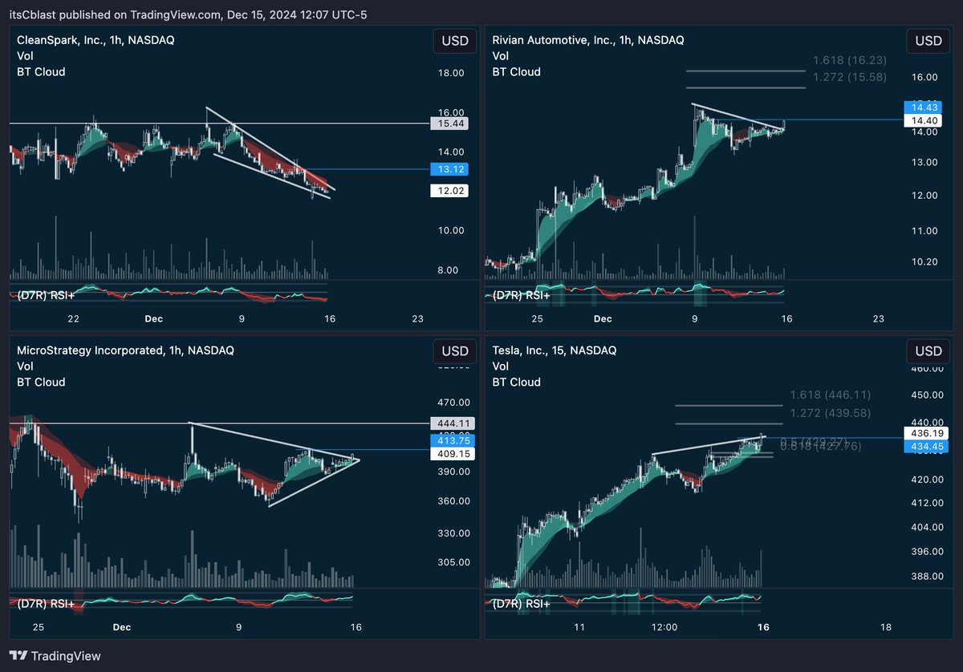963x672 pixels.
Task: Click the white 436.19 price label
Action: [926, 432]
